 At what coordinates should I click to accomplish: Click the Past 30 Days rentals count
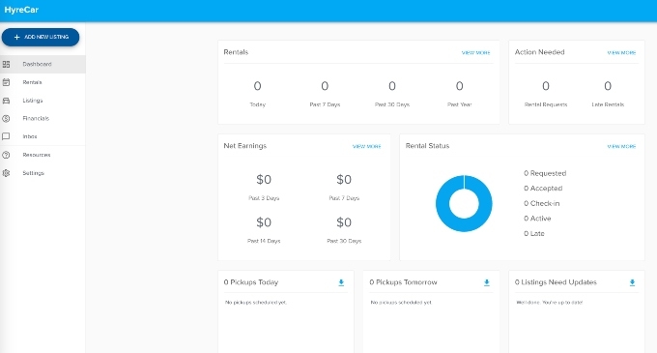pyautogui.click(x=392, y=86)
